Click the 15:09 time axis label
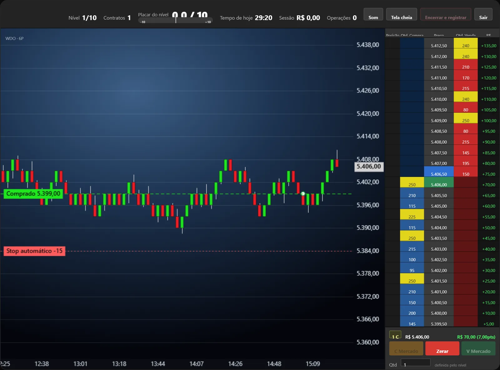Viewport: 500px width, 370px height. pyautogui.click(x=313, y=364)
